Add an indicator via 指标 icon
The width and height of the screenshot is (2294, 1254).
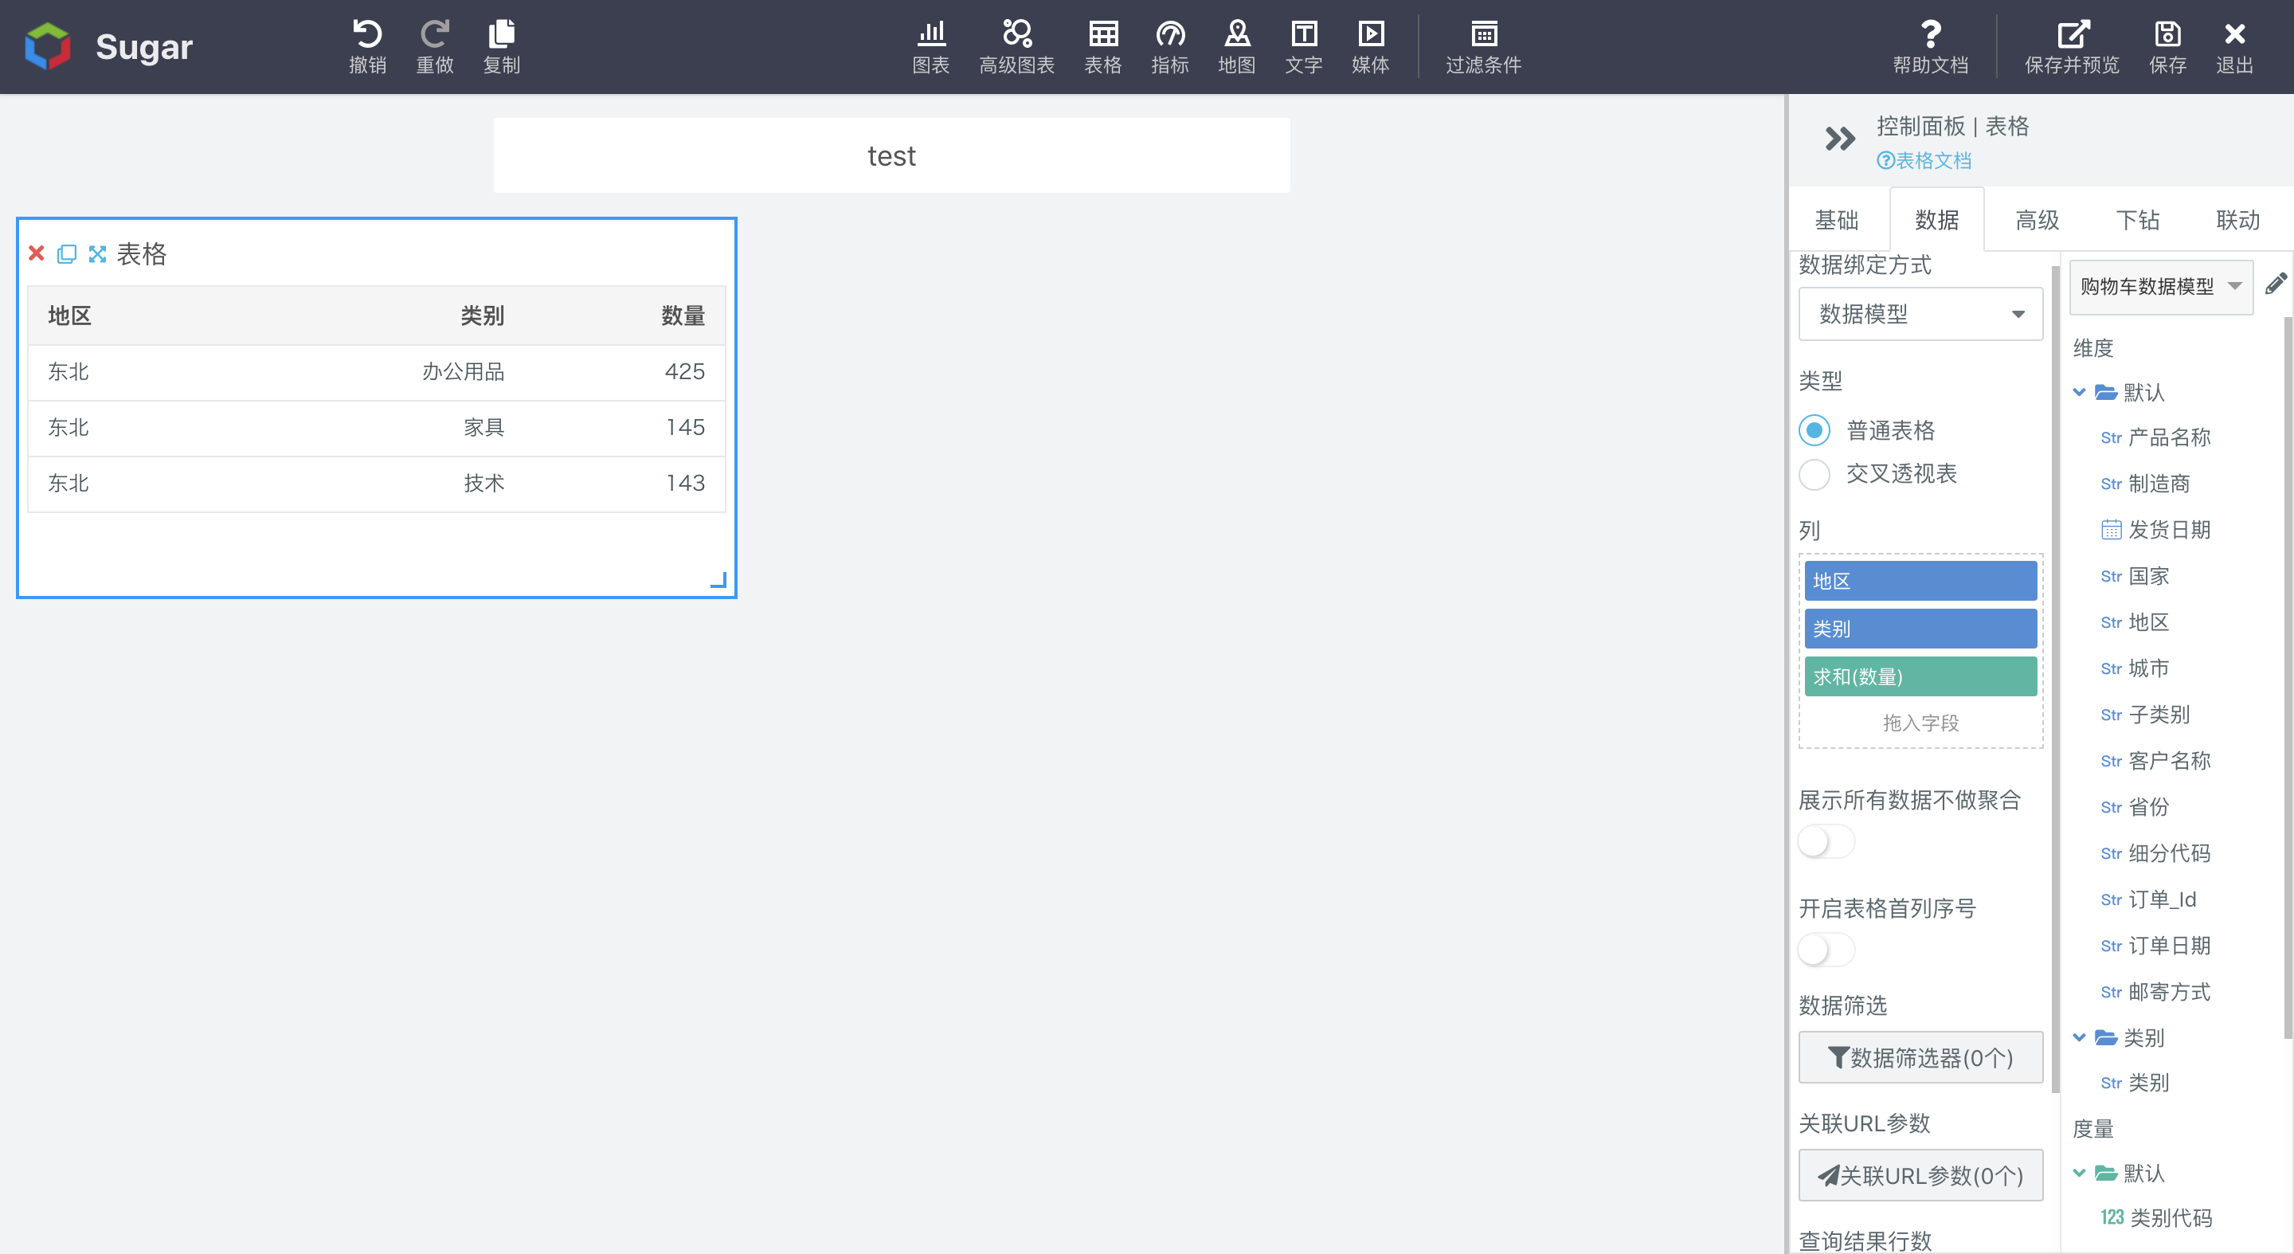pyautogui.click(x=1169, y=33)
